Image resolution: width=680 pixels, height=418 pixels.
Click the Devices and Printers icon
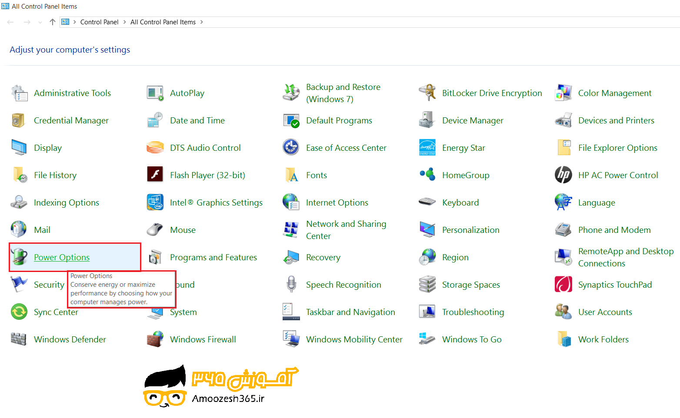tap(563, 120)
